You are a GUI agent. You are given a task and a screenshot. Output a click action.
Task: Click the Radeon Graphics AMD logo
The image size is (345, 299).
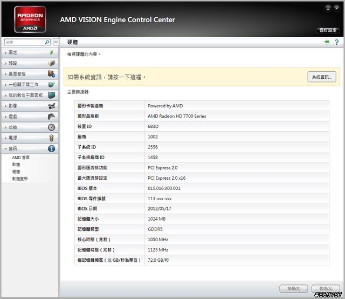pos(30,19)
